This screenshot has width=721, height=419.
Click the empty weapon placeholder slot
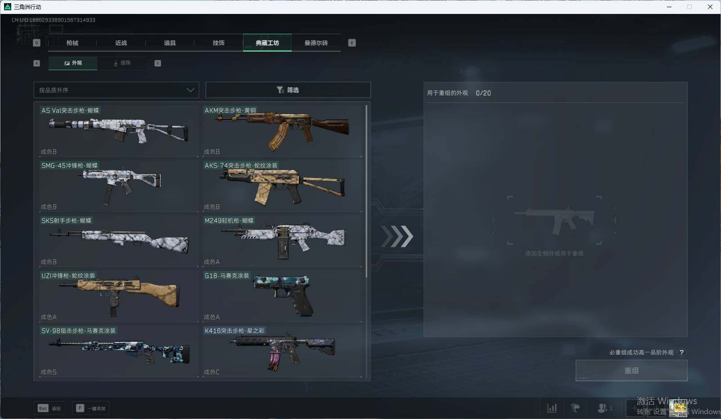point(554,220)
